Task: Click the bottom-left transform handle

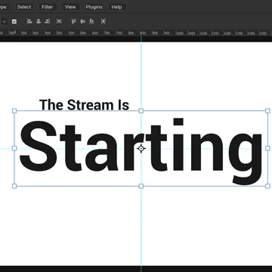Action: pyautogui.click(x=14, y=186)
